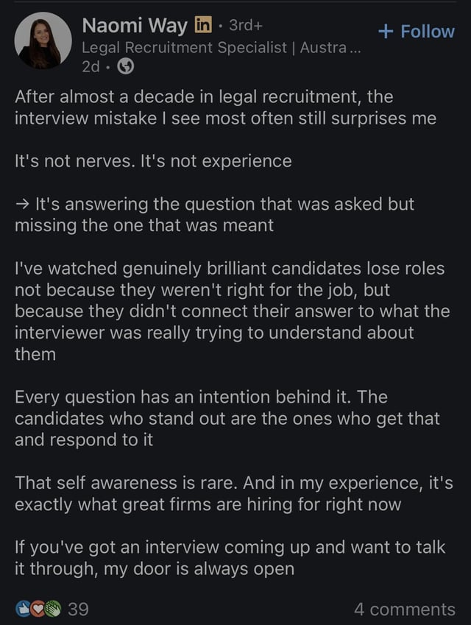Click the like thumbs-up reaction icon
Screen dimensions: 471x625
(x=24, y=609)
